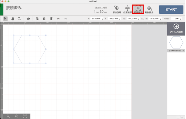
Task: Click the X position stepper arrows
Action: [x=102, y=19]
